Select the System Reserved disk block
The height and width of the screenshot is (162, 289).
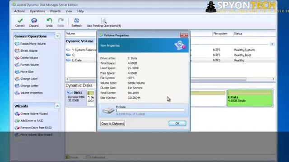[91, 98]
